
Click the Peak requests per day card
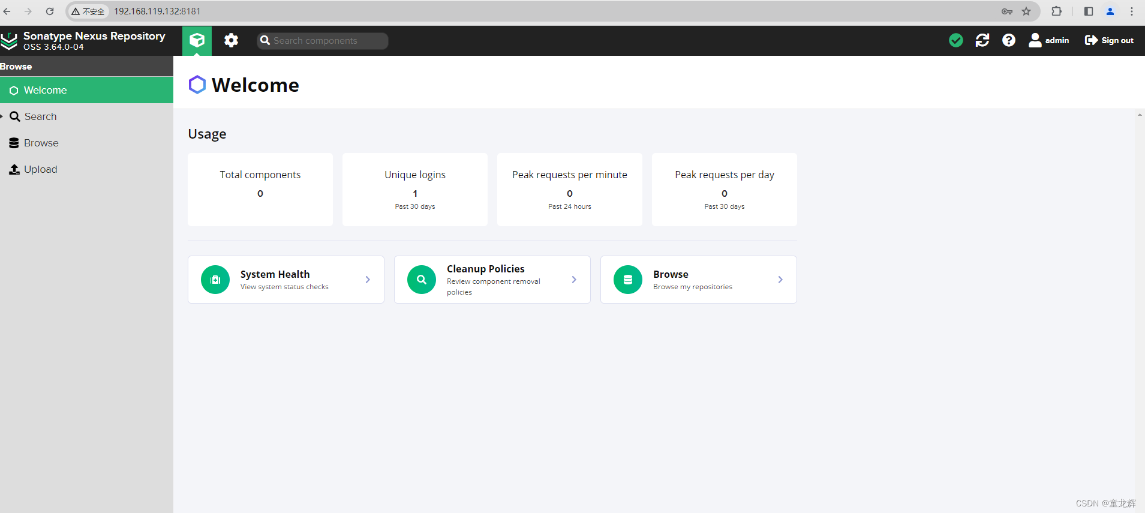point(725,190)
